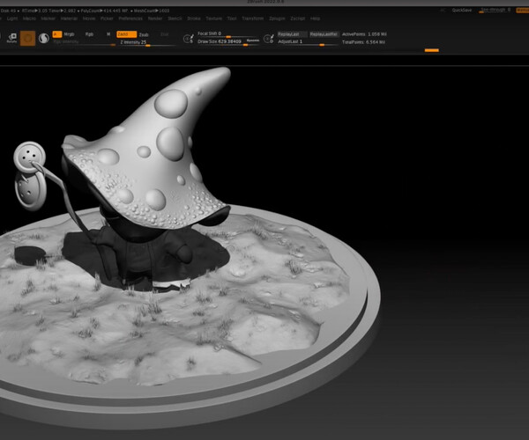Click the ReplayLastRel button

pyautogui.click(x=324, y=34)
